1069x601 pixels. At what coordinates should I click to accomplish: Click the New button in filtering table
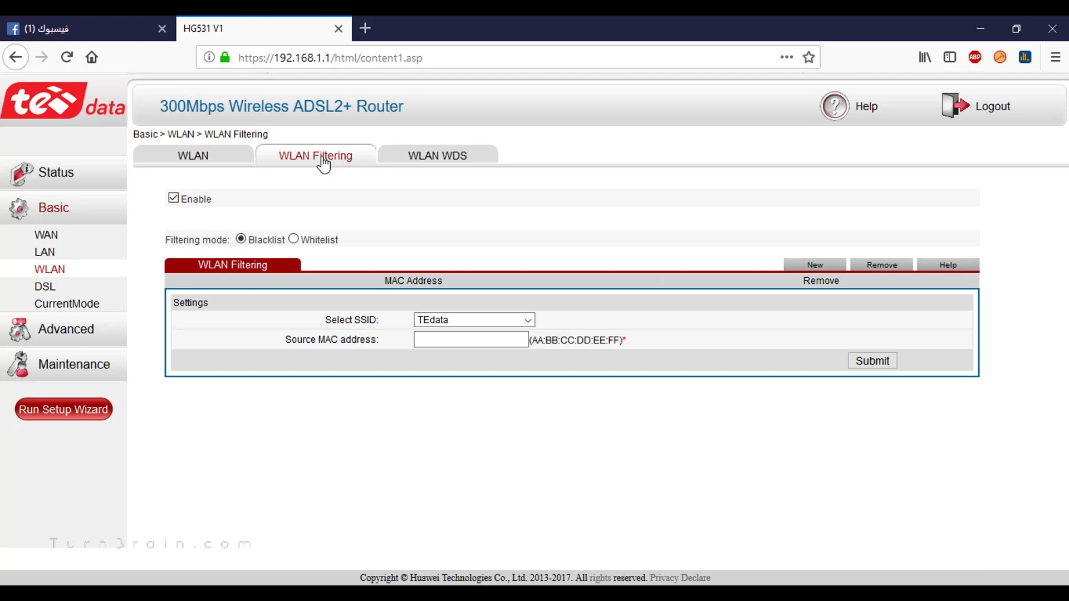click(815, 264)
